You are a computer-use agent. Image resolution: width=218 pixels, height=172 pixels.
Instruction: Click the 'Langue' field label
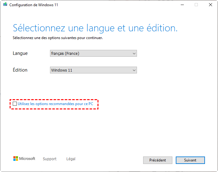click(20, 53)
